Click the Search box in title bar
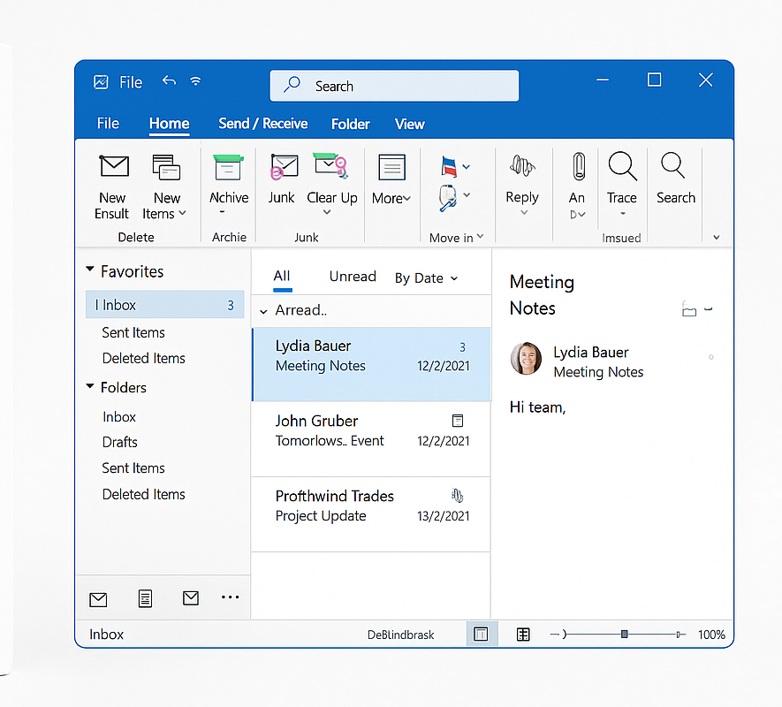 click(394, 86)
